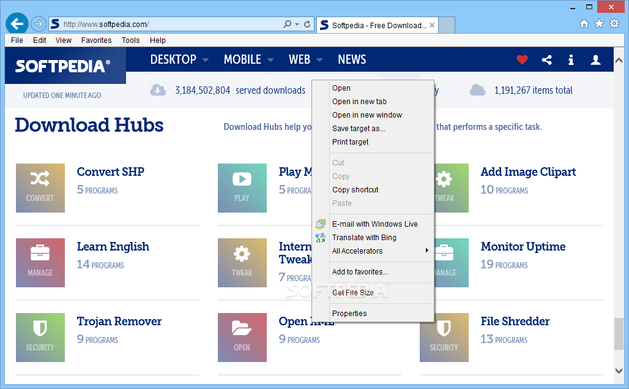Open the Tools menu
This screenshot has width=629, height=389.
[131, 40]
